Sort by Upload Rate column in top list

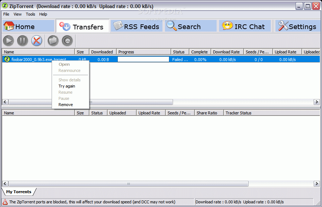pos(287,52)
